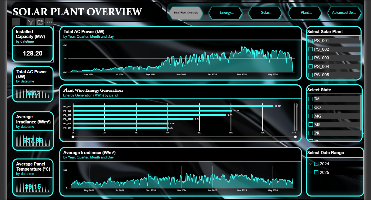Open the Plant... navigation tab
The image size is (371, 200).
(x=305, y=13)
